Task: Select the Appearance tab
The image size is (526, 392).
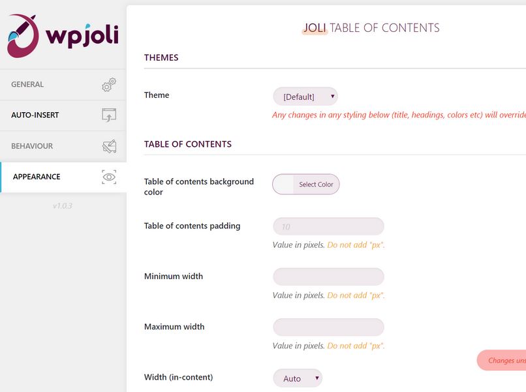Action: 63,177
